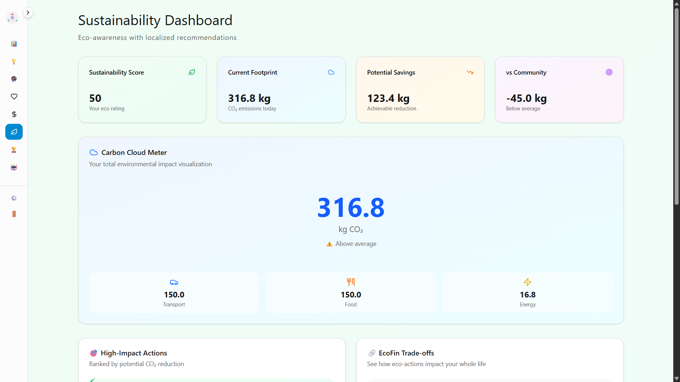
Task: Open settings gear in sidebar
Action: click(14, 198)
